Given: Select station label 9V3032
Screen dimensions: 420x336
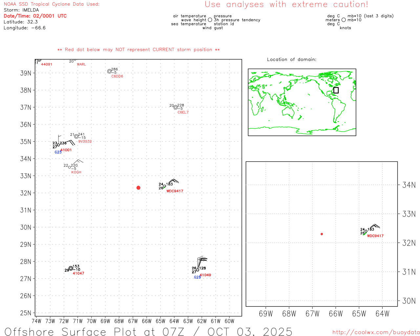Looking at the screenshot, I should [x=85, y=141].
